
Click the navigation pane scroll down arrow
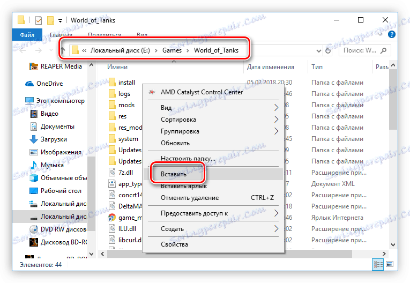coord(91,254)
